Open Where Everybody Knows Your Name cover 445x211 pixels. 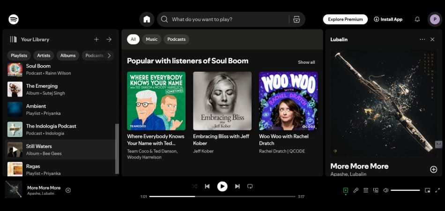tap(156, 101)
